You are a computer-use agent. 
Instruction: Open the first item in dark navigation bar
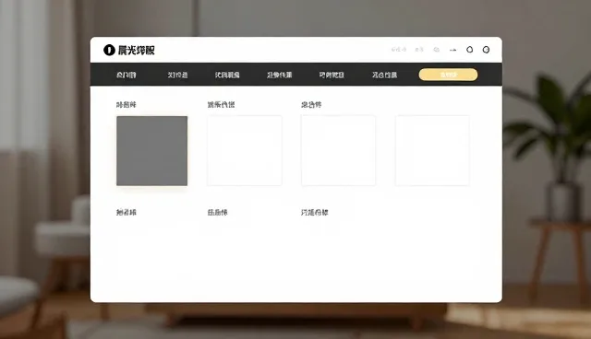(x=126, y=75)
